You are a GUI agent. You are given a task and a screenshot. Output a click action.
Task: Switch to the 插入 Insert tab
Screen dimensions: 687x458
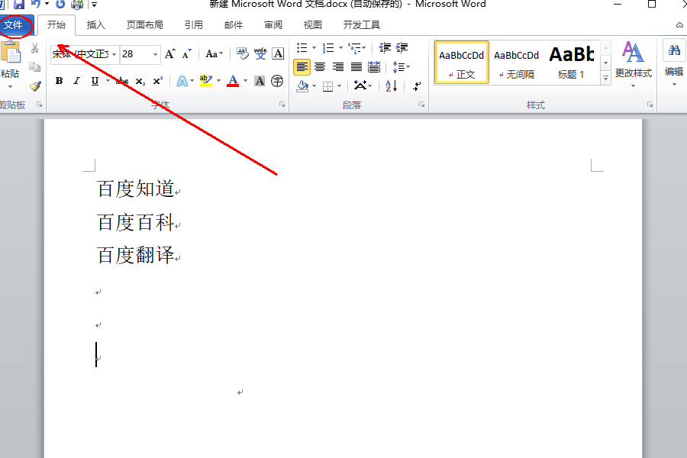coord(96,25)
